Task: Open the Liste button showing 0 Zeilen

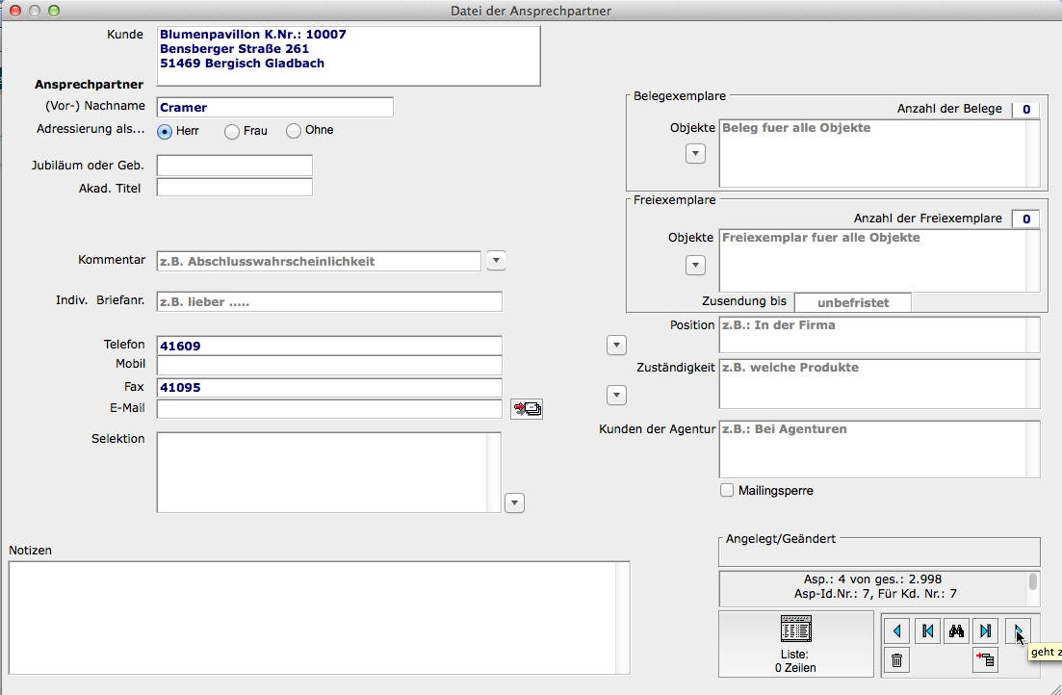Action: tap(795, 644)
